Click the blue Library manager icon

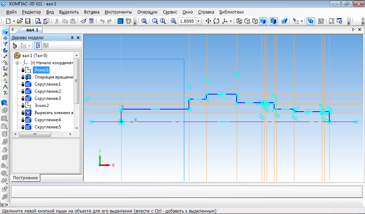click(120, 21)
